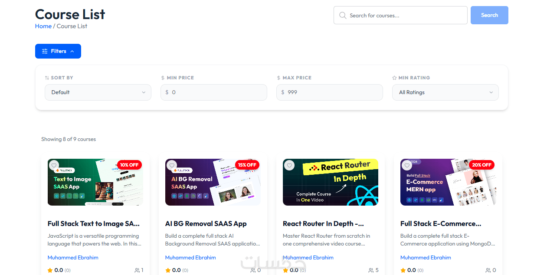
Task: Toggle wishlist heart on AI BG Removal course
Action: tap(172, 165)
